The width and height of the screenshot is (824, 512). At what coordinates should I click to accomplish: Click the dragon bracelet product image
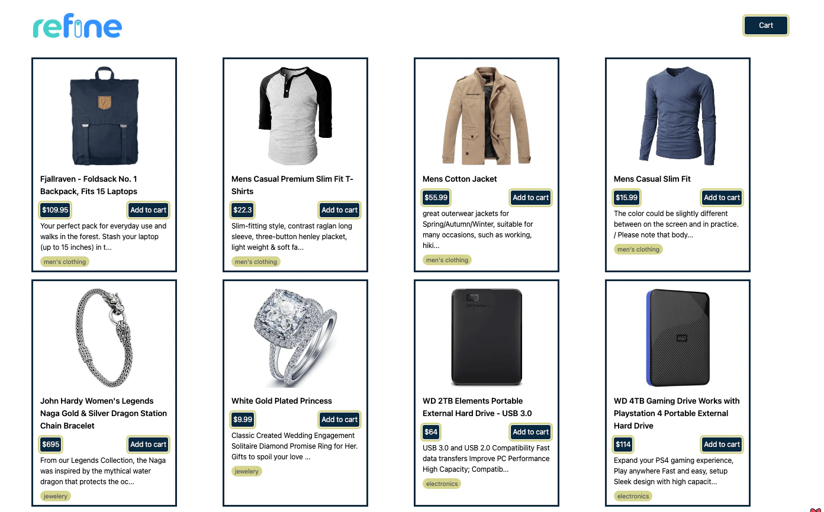click(x=104, y=338)
